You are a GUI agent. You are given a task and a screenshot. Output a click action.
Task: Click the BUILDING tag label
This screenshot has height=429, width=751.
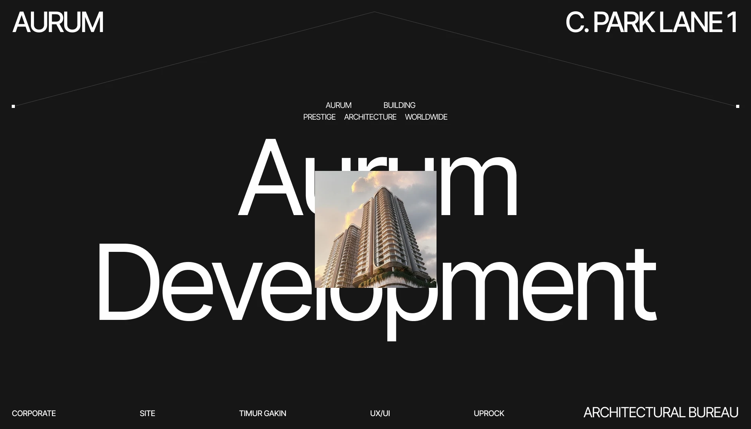pos(399,105)
